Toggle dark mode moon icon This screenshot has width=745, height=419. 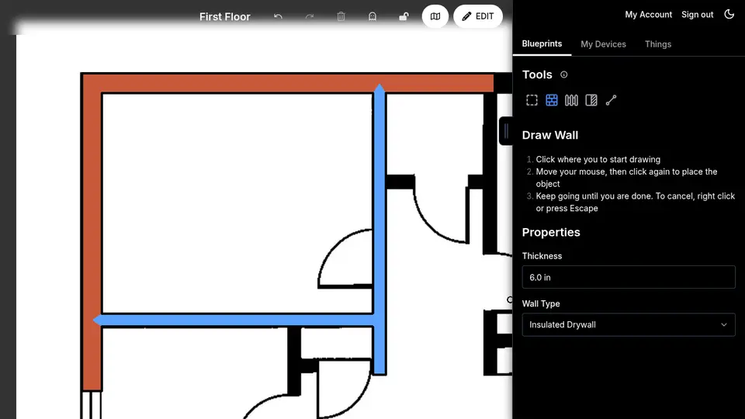pos(729,14)
